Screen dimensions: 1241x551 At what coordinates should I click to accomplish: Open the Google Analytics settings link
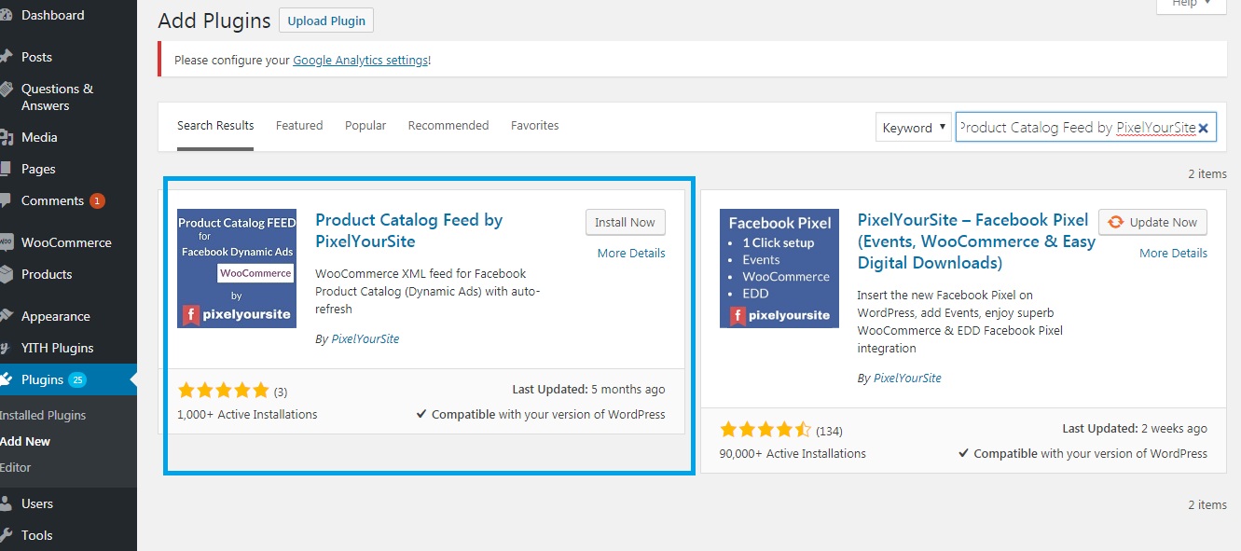(361, 60)
